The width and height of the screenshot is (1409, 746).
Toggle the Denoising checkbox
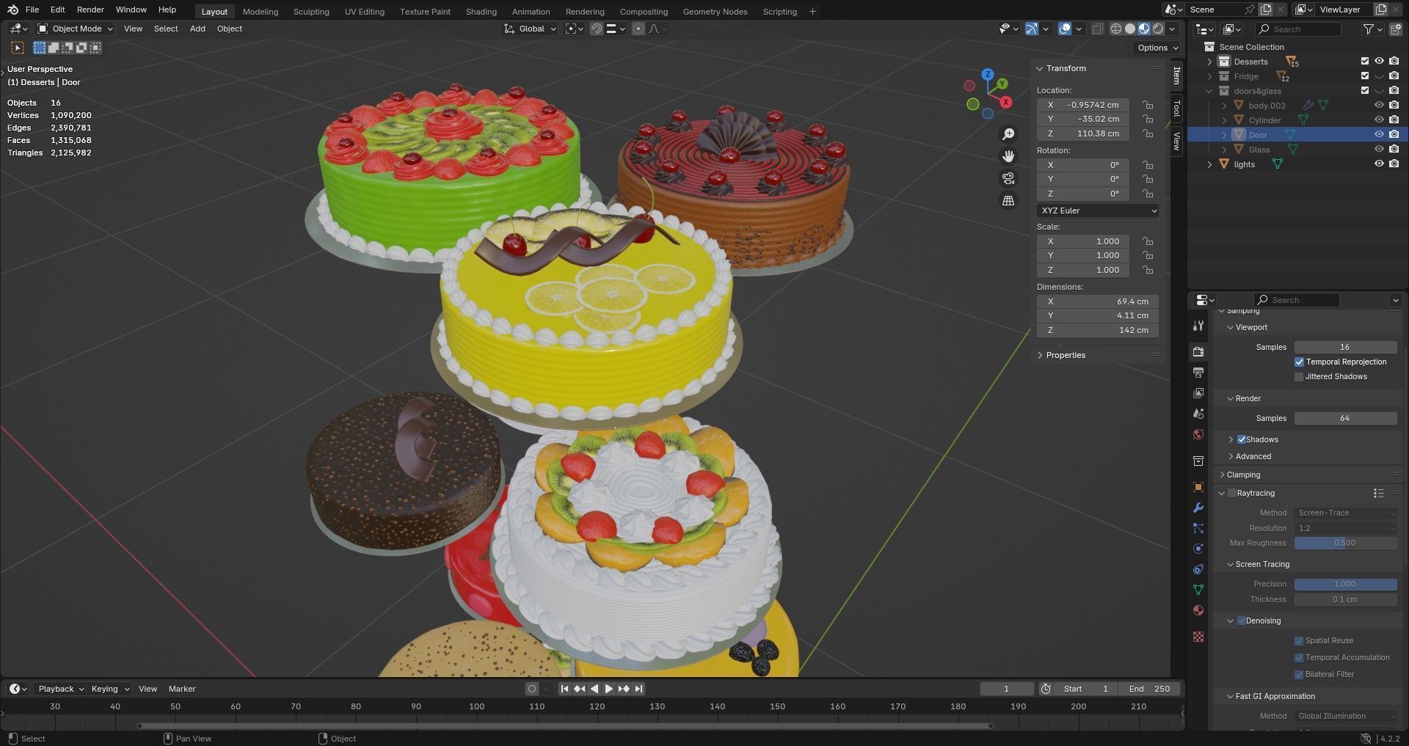[x=1242, y=621]
